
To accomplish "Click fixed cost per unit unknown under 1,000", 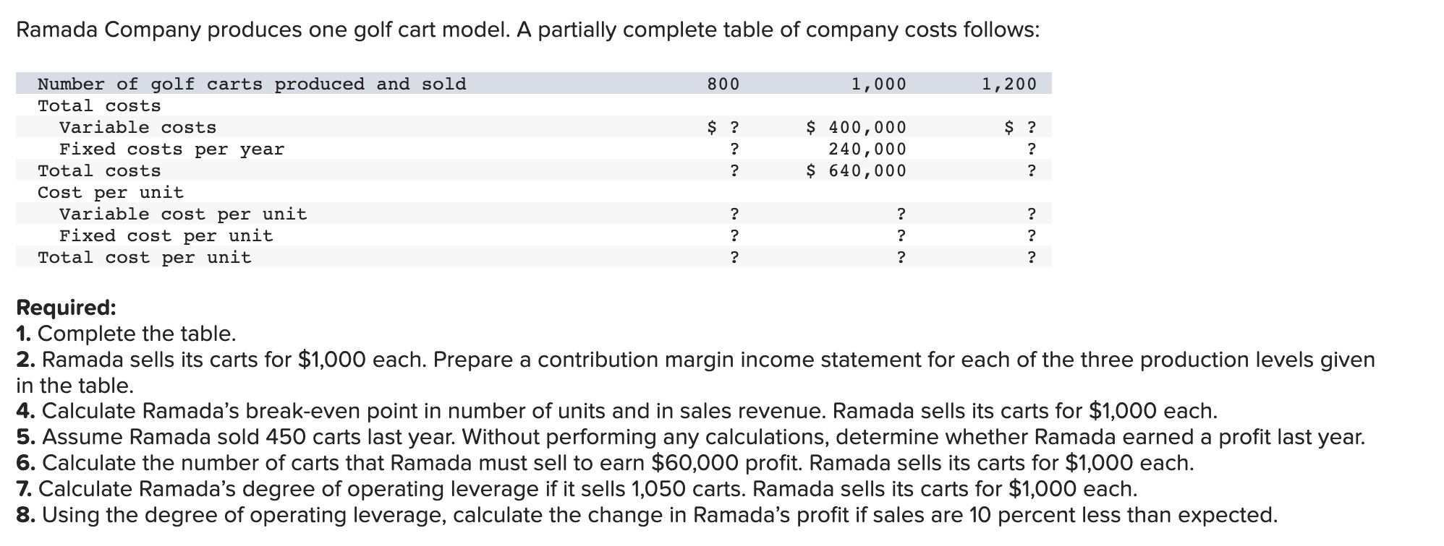I will click(x=900, y=236).
